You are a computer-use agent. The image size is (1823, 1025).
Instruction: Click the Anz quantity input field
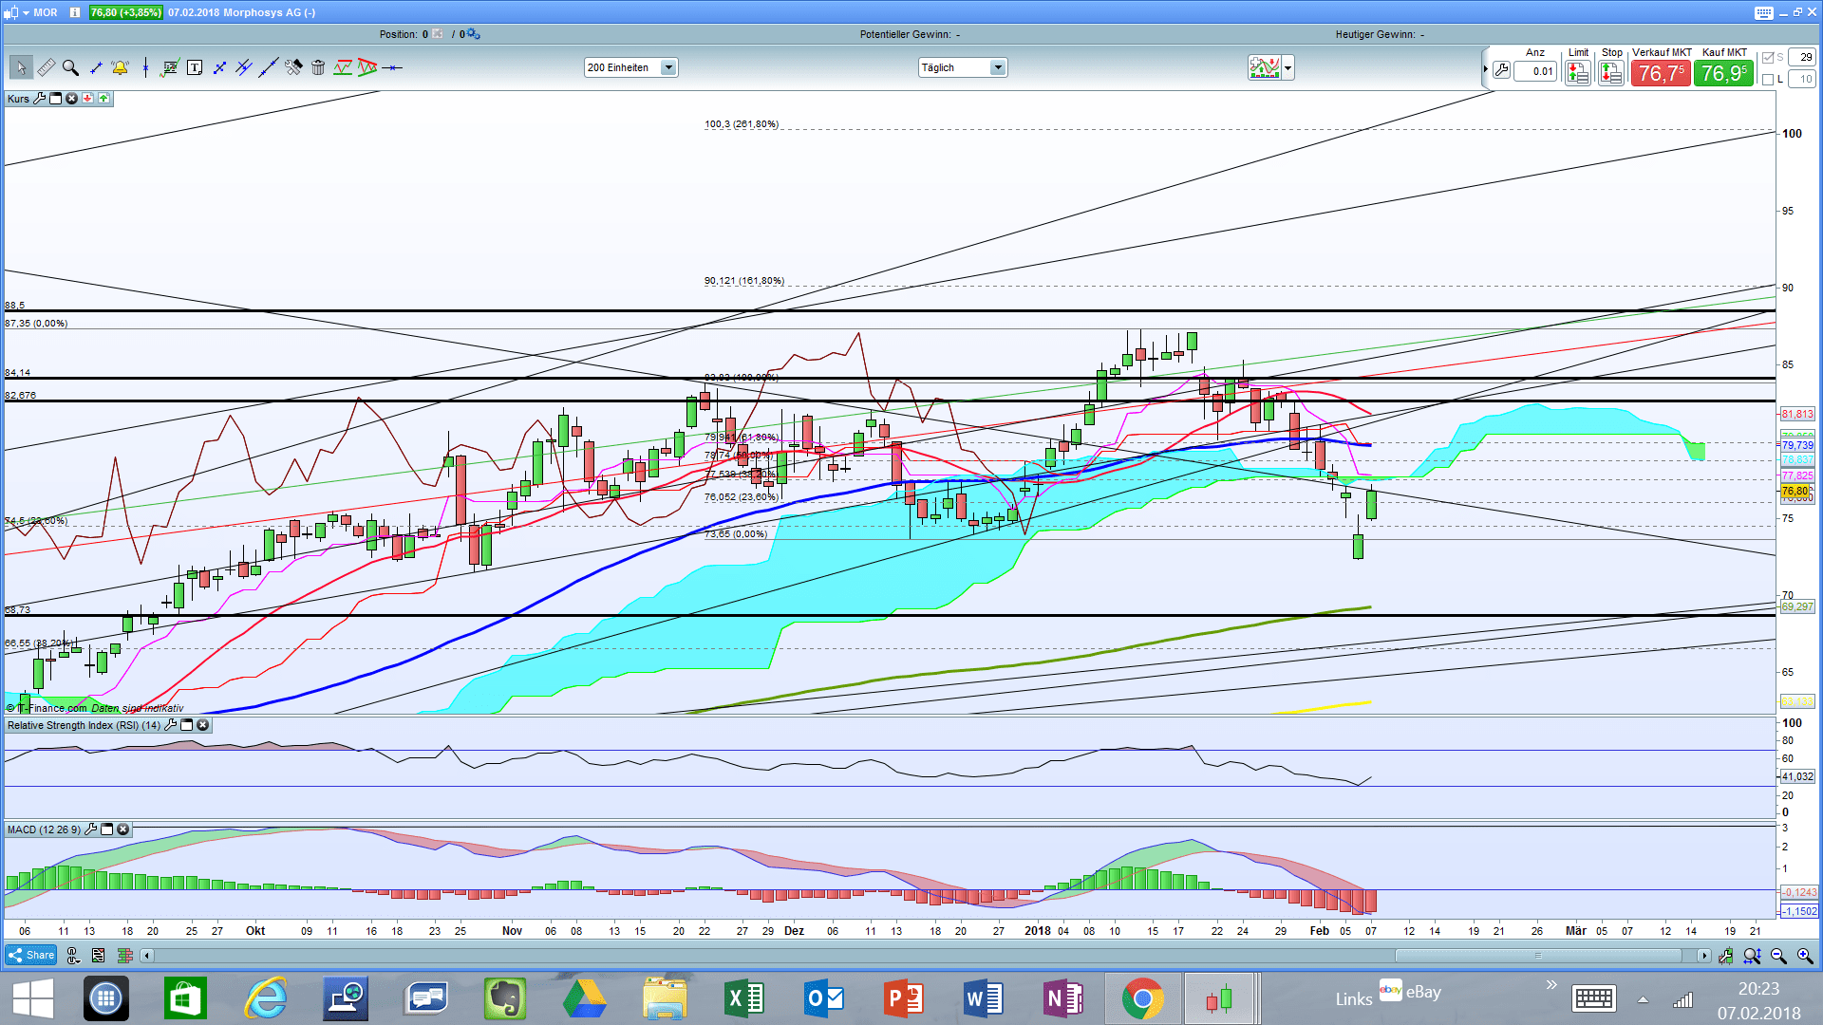[x=1535, y=71]
